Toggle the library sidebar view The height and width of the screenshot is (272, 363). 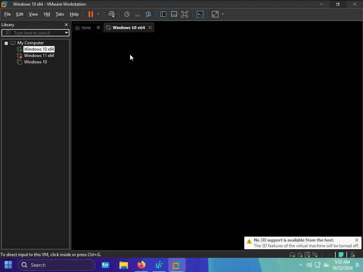point(163,14)
